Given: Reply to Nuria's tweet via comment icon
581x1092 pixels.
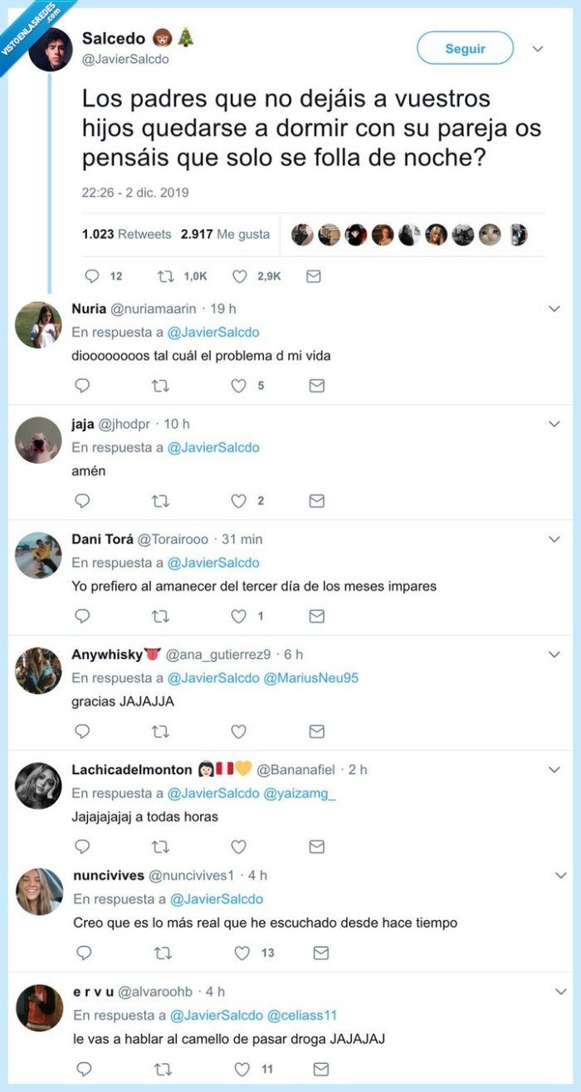Looking at the screenshot, I should 82,386.
